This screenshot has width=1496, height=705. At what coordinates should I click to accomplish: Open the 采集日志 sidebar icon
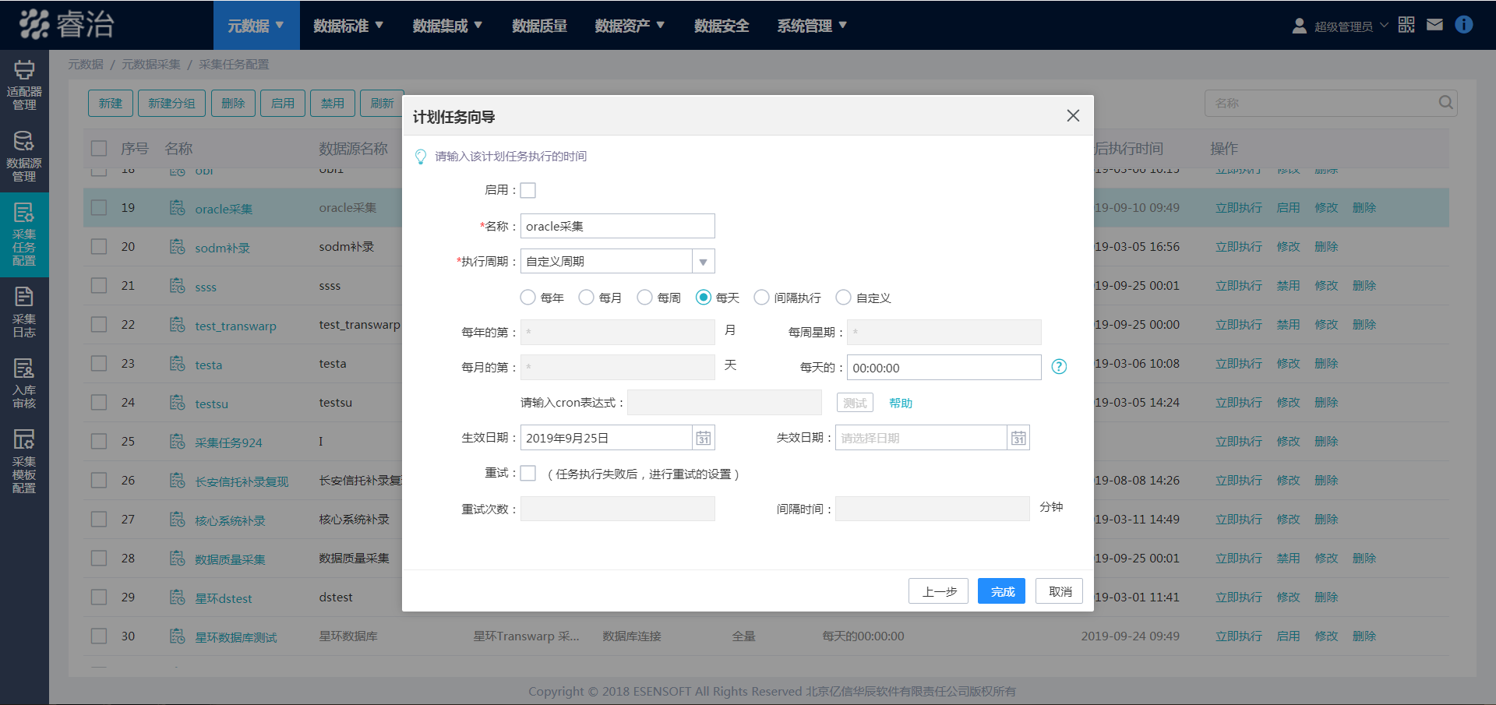click(24, 312)
